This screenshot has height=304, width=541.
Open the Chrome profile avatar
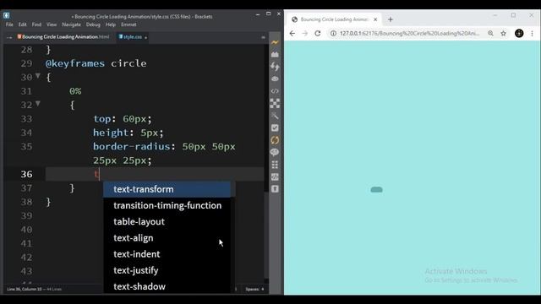coord(519,34)
